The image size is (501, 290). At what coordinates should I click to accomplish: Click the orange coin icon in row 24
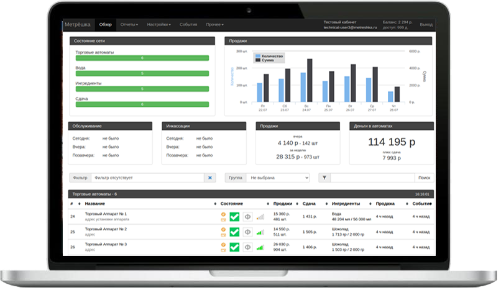[x=223, y=214]
